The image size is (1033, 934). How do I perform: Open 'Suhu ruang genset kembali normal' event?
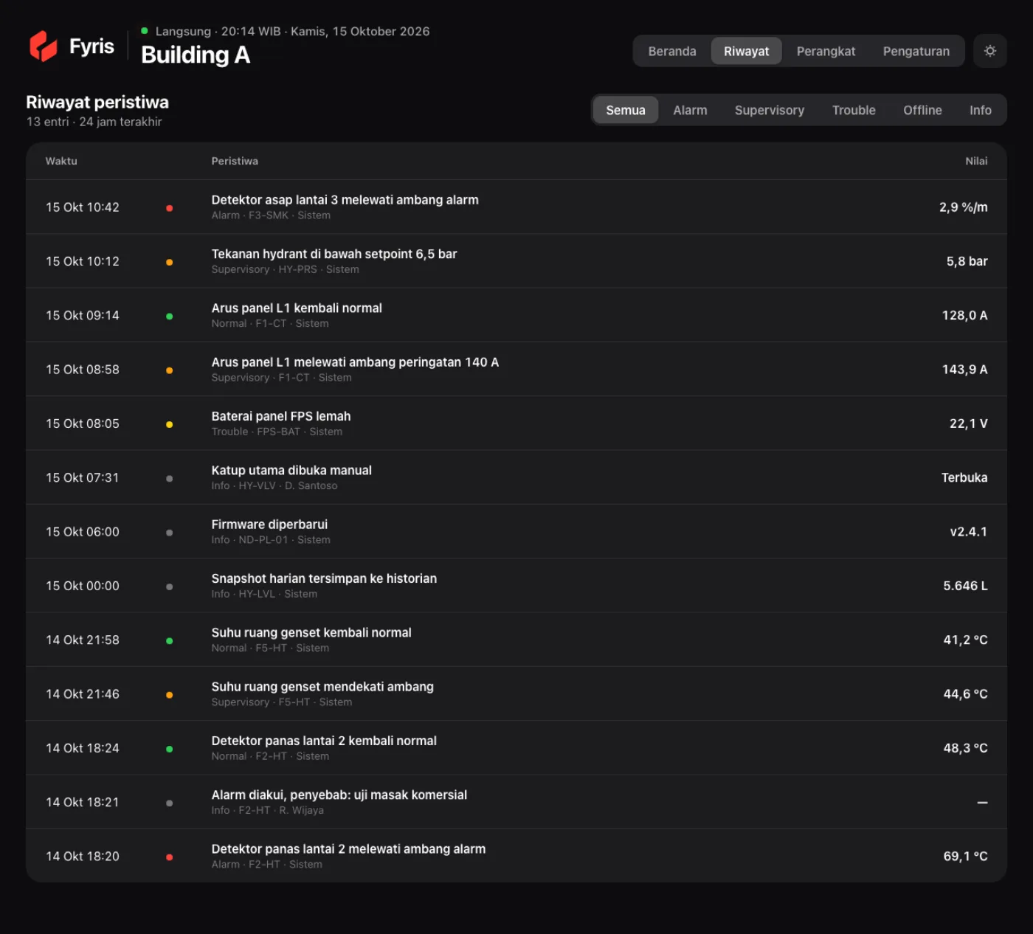[516, 640]
